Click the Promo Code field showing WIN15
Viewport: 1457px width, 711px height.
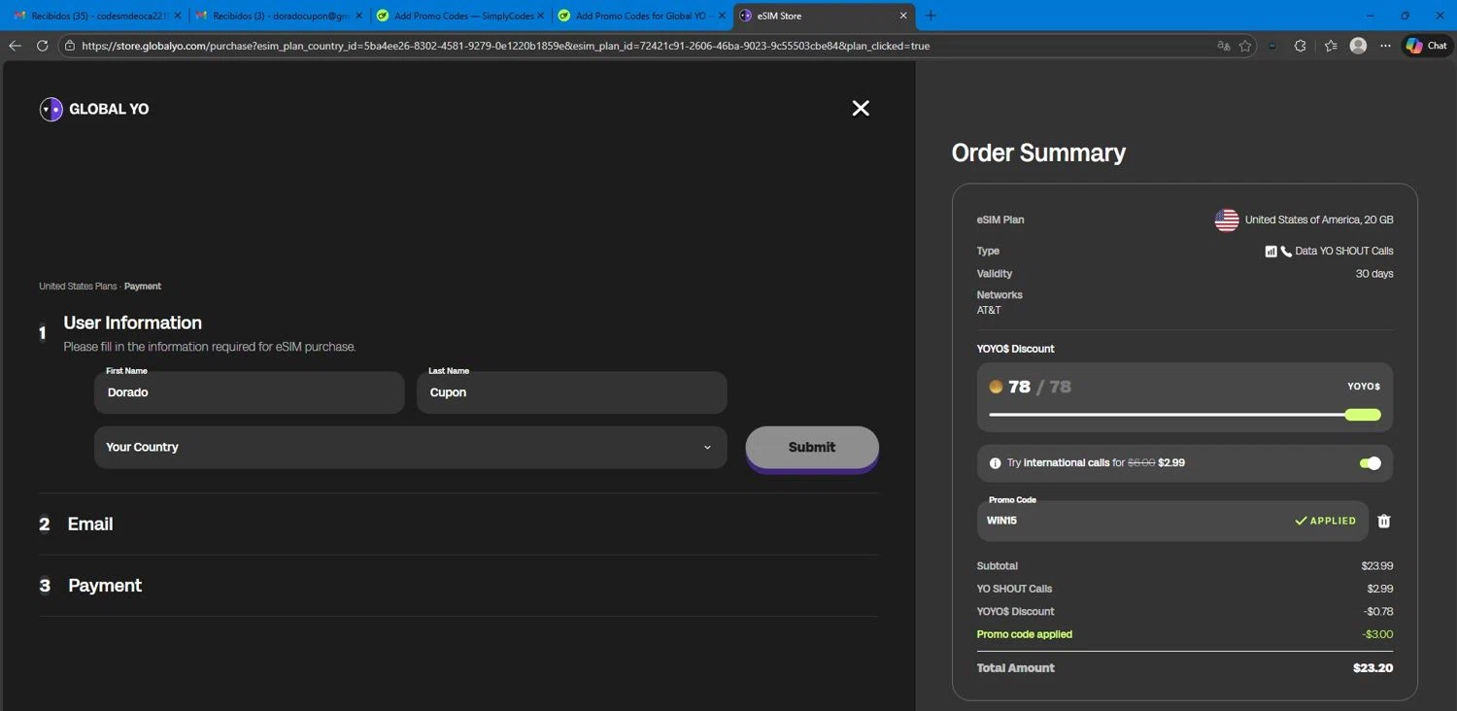1172,521
